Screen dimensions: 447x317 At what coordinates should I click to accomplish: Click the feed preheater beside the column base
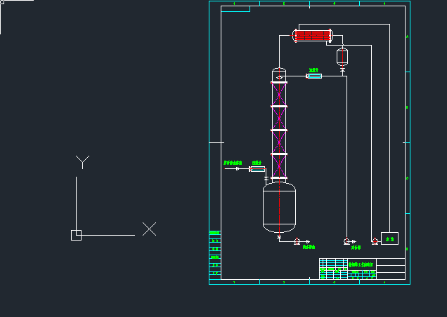pos(257,168)
